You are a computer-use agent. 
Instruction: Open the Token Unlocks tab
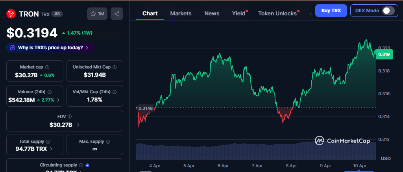coord(277,13)
